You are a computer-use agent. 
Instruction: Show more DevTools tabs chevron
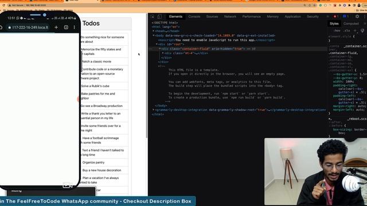point(327,17)
